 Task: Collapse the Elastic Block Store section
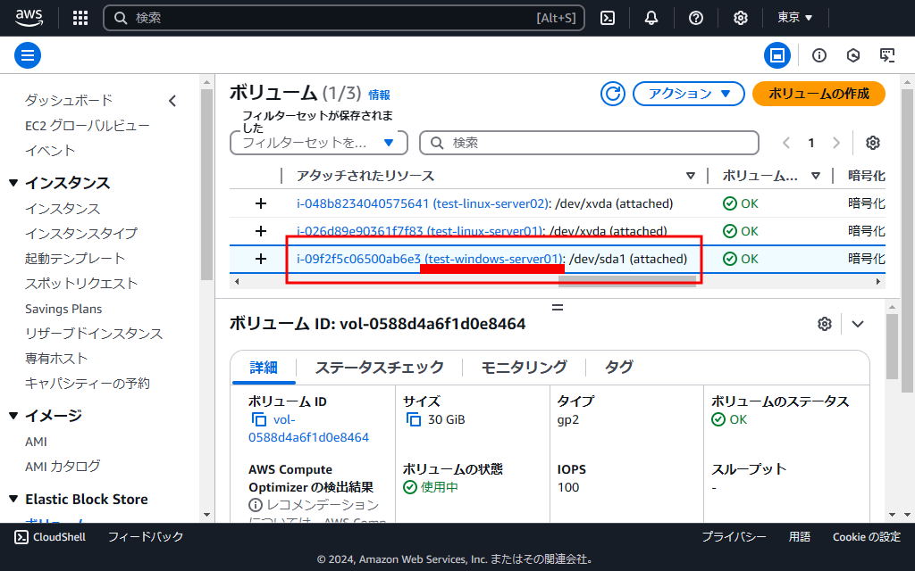click(x=13, y=499)
